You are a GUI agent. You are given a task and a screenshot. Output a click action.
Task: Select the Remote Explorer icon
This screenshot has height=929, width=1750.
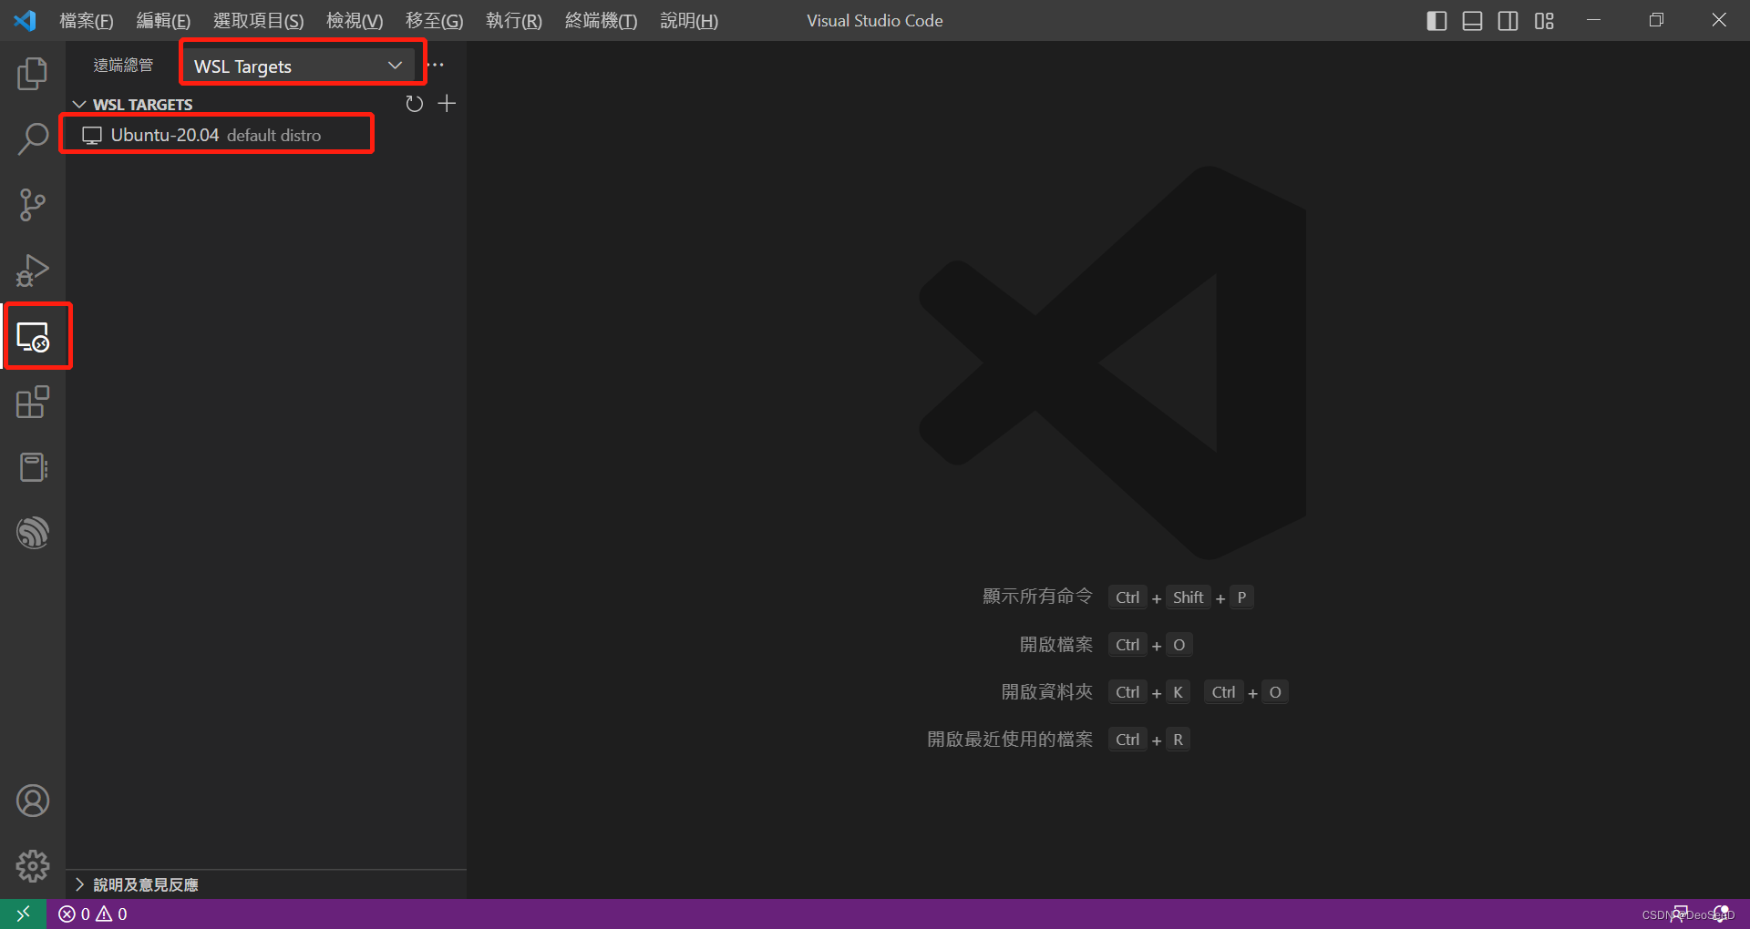point(33,337)
